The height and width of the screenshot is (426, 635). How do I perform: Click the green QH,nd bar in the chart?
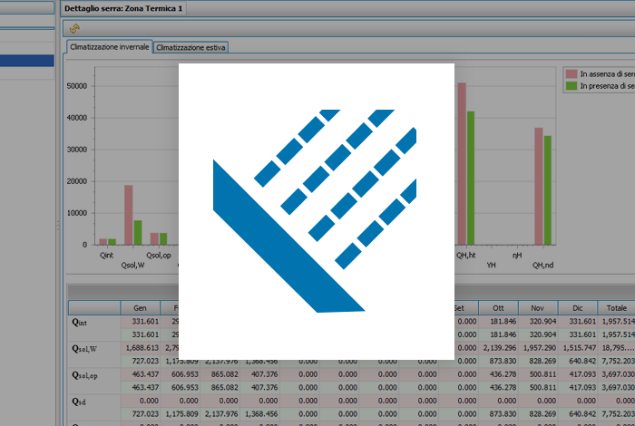point(548,190)
